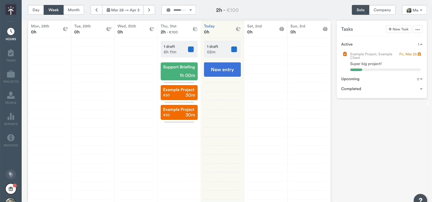
Task: Open the Me account dropdown
Action: (x=414, y=10)
